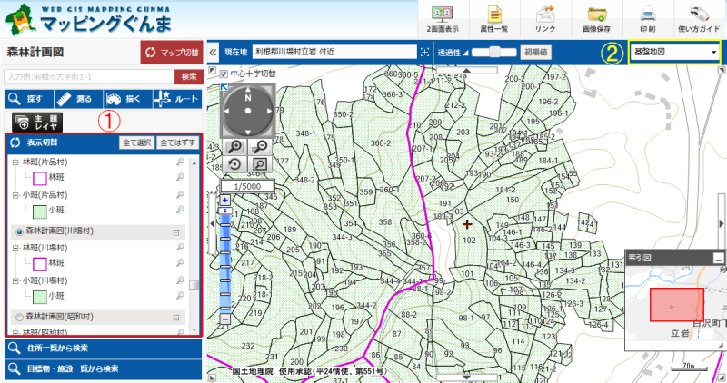Pan west using compass left arrow

coord(226,111)
